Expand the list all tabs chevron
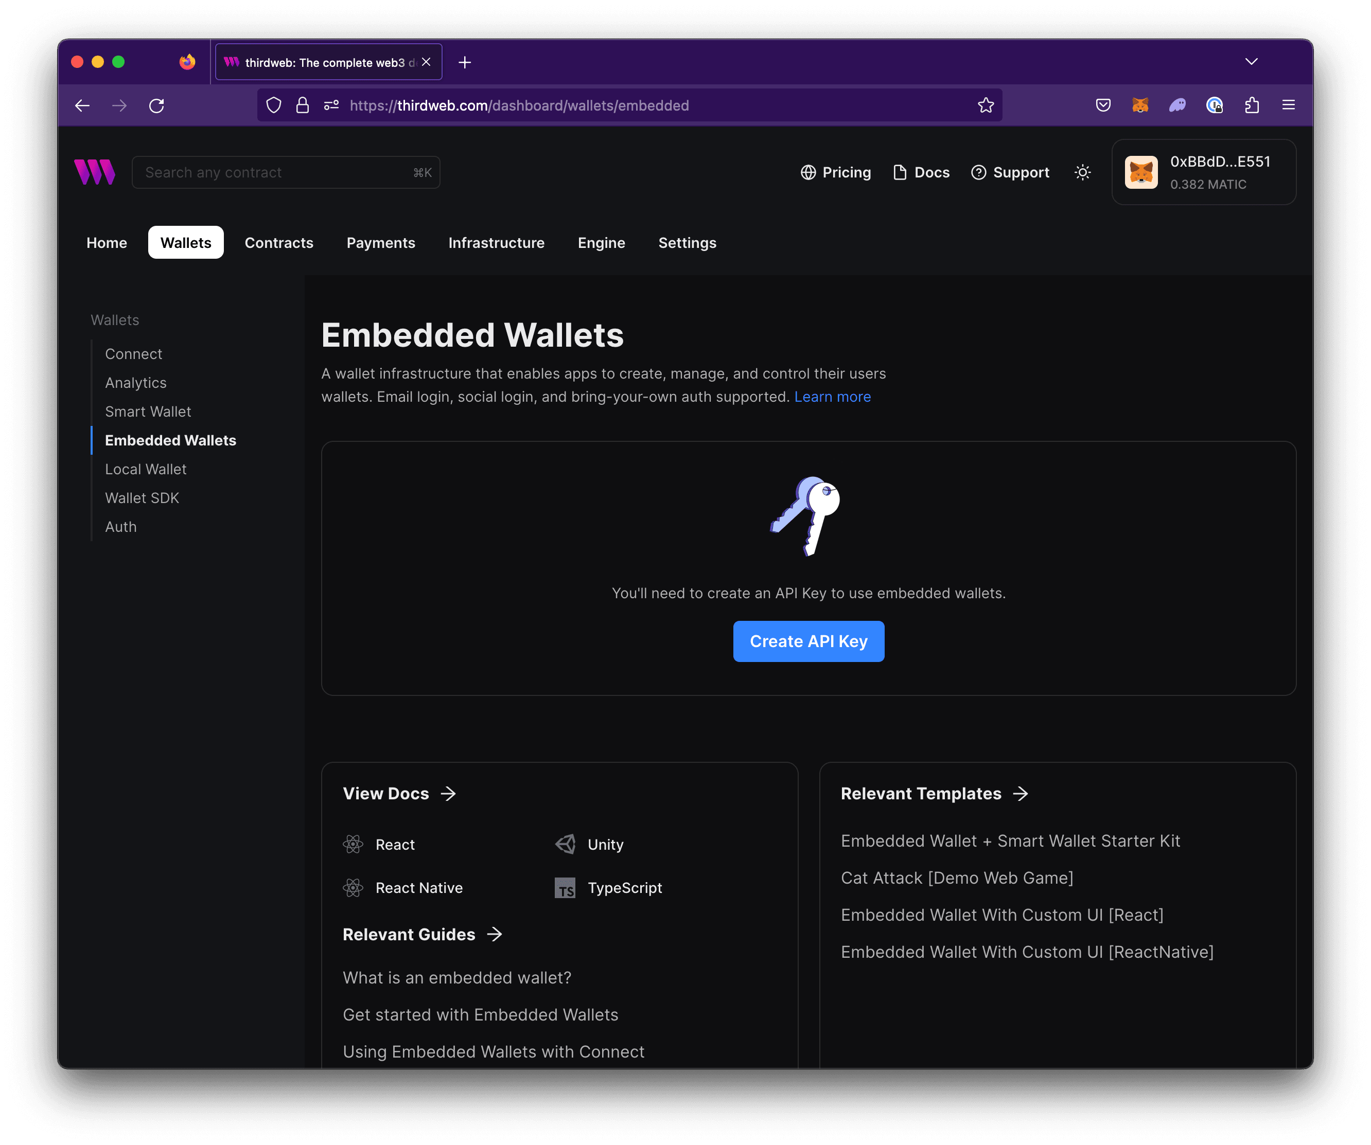The image size is (1371, 1145). [x=1251, y=62]
